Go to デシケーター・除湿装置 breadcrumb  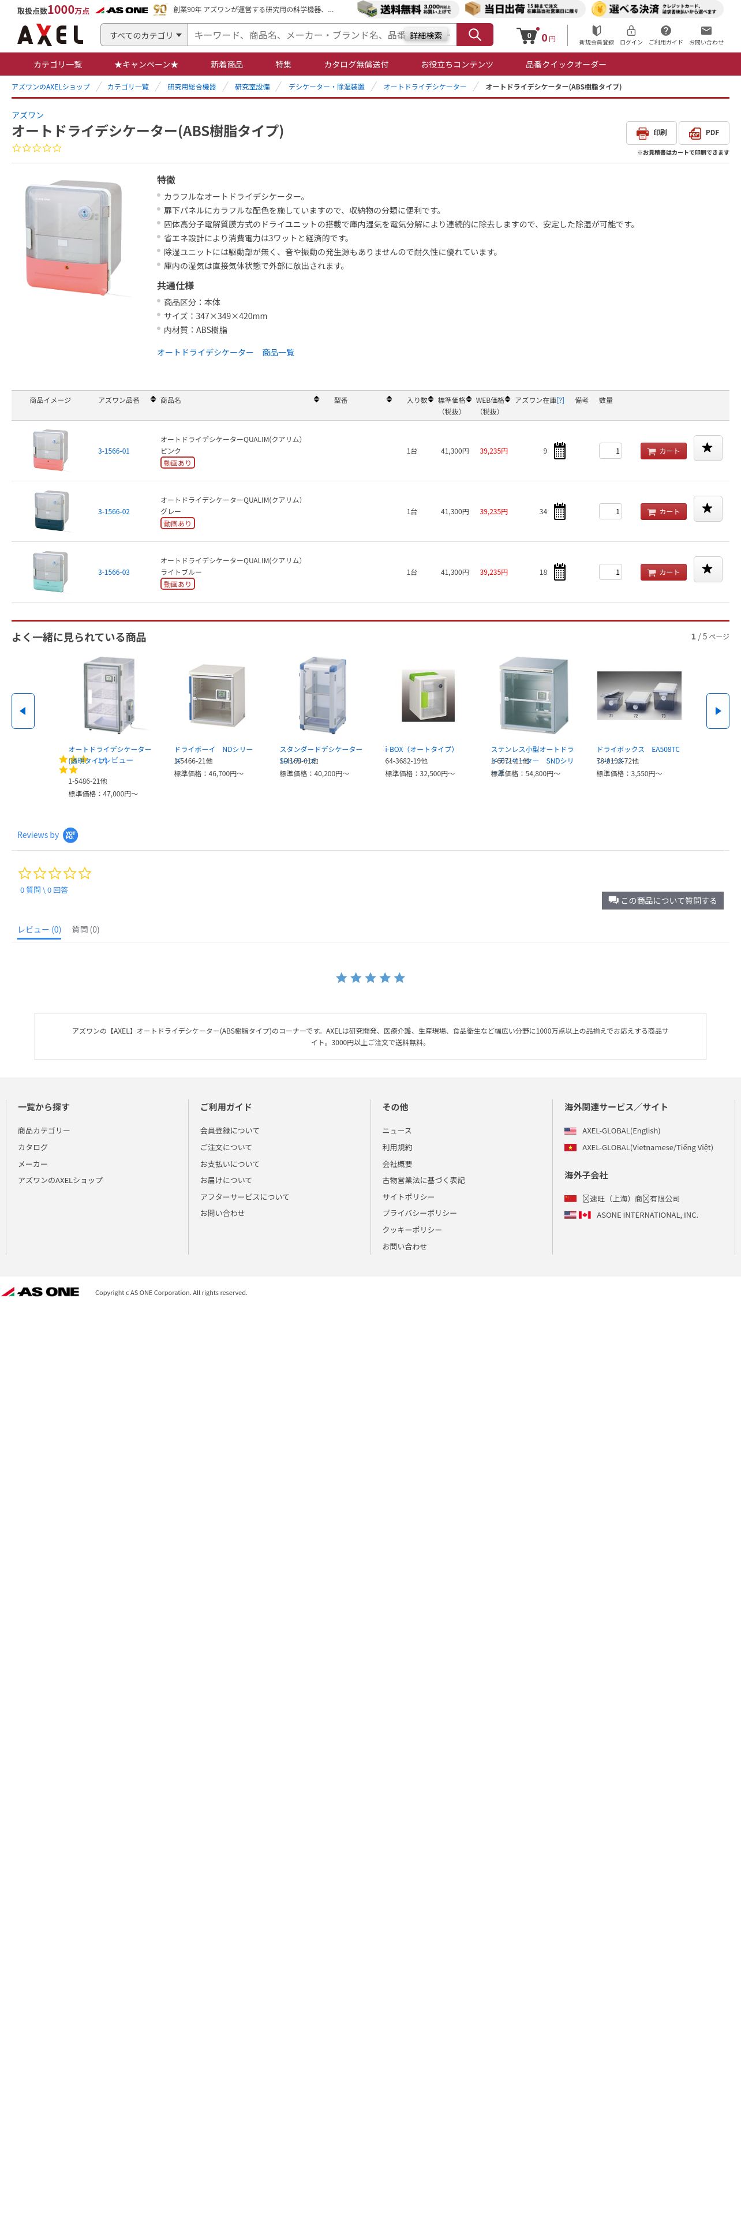[326, 87]
